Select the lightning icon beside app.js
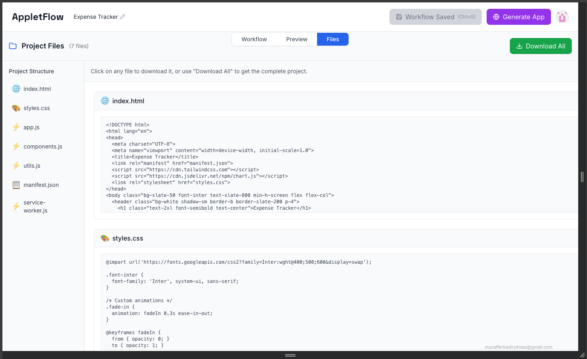The image size is (587, 359). (x=16, y=127)
